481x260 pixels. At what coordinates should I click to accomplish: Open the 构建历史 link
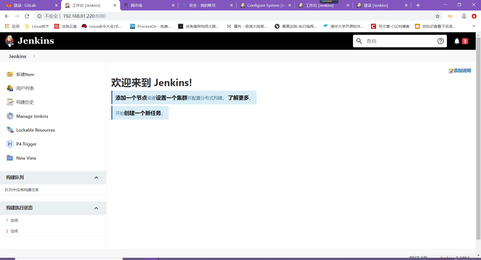(x=25, y=102)
